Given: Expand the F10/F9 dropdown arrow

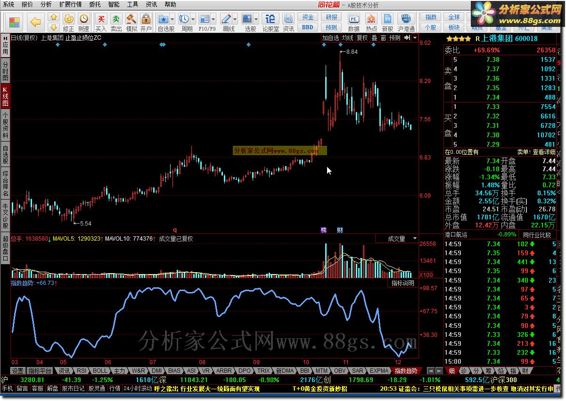Looking at the screenshot, I should pos(213,19).
